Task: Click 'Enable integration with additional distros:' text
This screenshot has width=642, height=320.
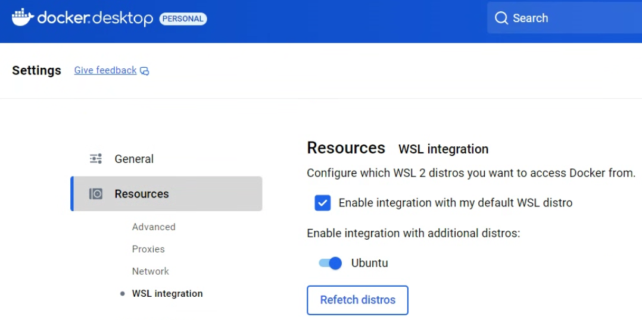Action: (x=413, y=233)
